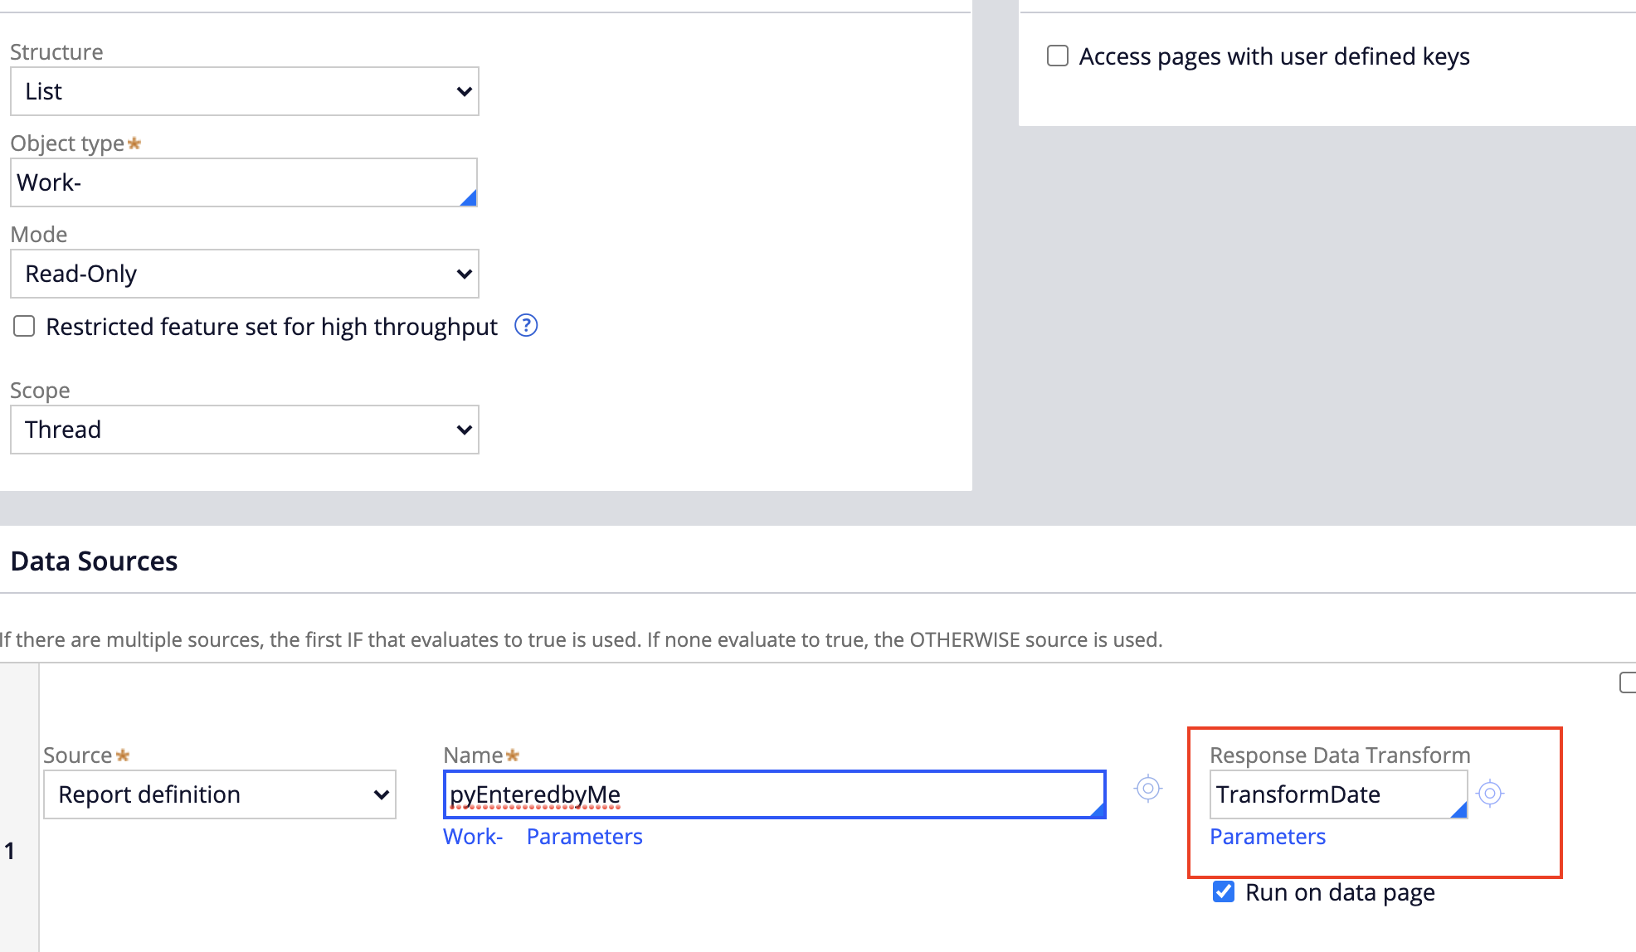The image size is (1636, 952).
Task: Expand the Scope dropdown to change value
Action: [x=244, y=430]
